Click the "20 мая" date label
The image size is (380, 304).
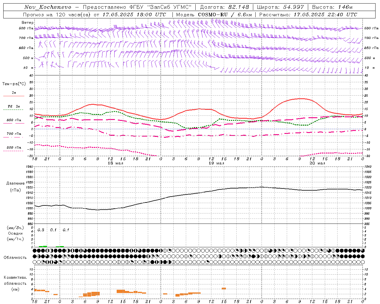click(317, 163)
